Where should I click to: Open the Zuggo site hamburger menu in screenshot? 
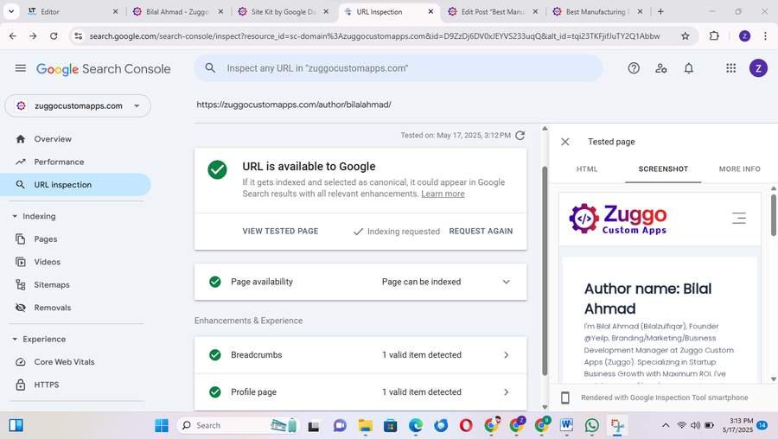click(739, 218)
